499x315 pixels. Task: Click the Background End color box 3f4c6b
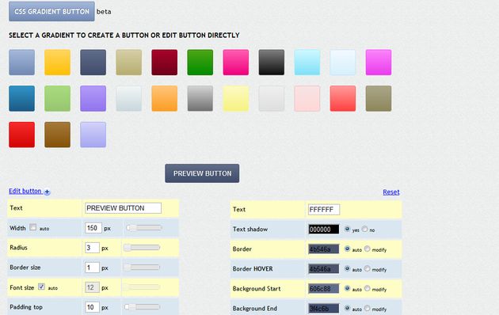coord(324,309)
